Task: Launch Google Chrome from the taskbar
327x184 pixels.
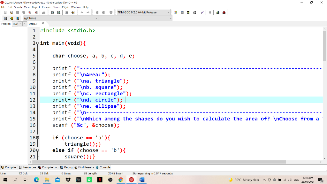Action: click(121, 180)
